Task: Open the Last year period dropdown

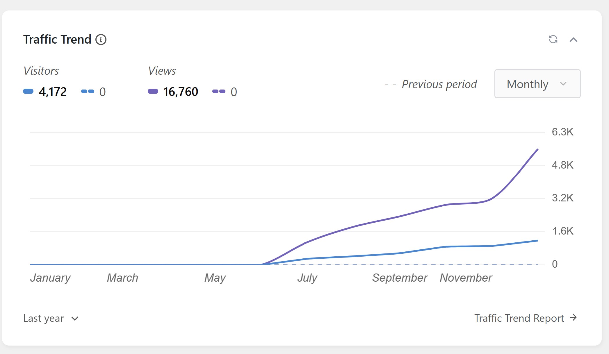Action: [x=51, y=318]
